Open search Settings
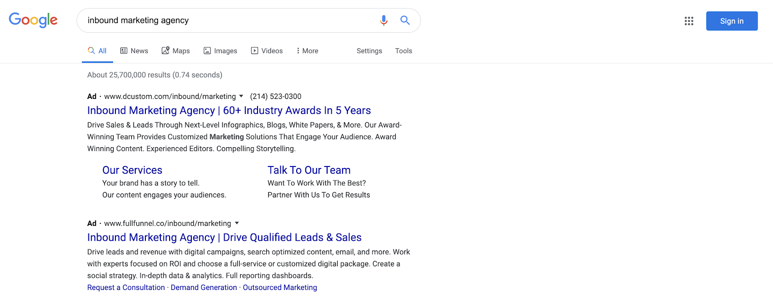Viewport: 773px width, 304px height. coord(369,51)
